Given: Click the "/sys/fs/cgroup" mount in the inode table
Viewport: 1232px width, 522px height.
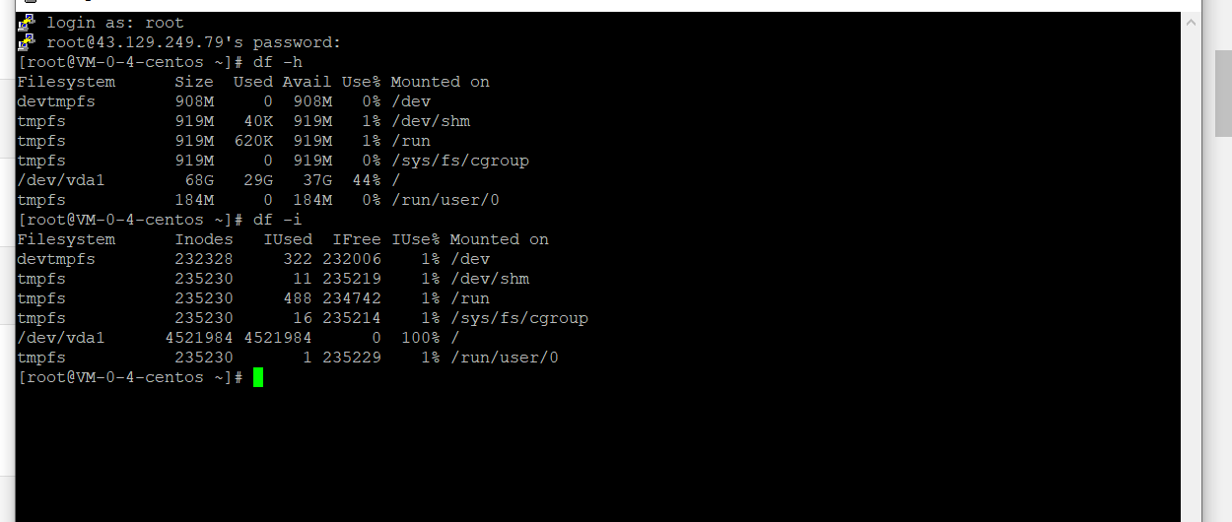Looking at the screenshot, I should click(x=519, y=318).
